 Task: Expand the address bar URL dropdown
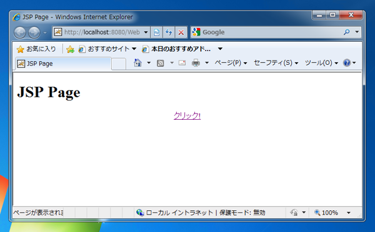coord(146,32)
